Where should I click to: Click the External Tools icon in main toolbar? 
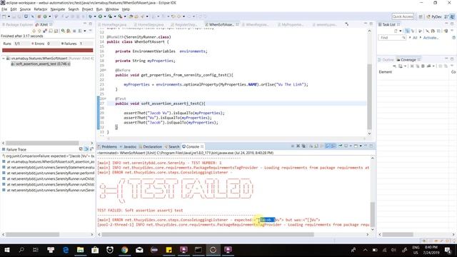(x=120, y=16)
